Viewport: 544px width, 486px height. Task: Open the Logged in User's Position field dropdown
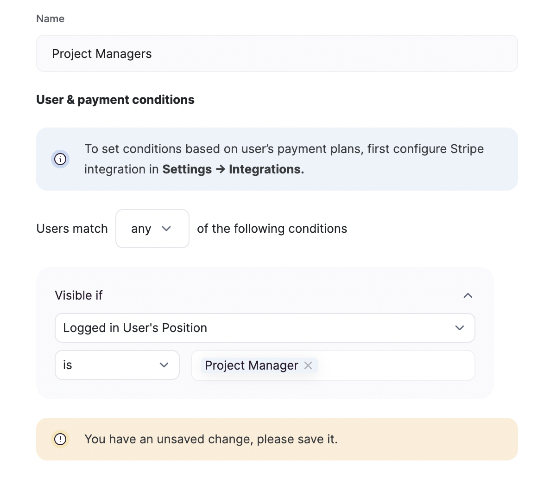coord(265,328)
